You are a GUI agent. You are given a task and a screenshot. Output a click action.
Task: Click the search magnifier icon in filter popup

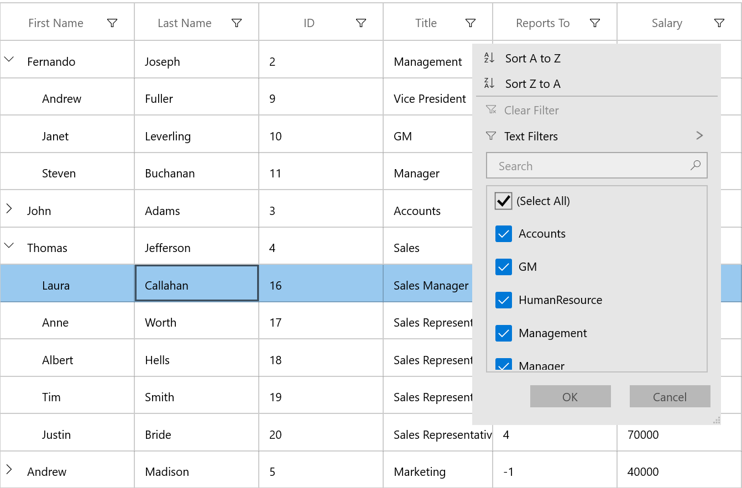(696, 165)
